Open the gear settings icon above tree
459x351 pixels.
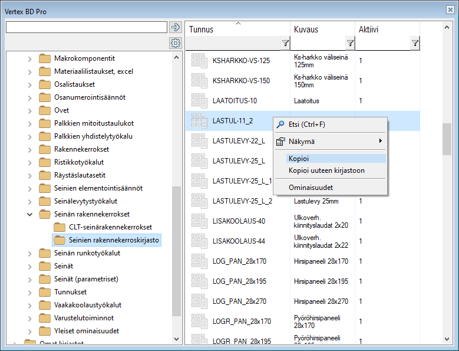175,43
